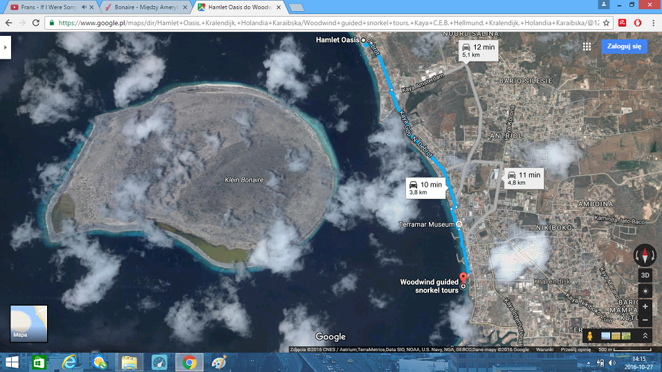Open the second explore imagery thumbnail
This screenshot has width=662, height=372.
[616, 336]
